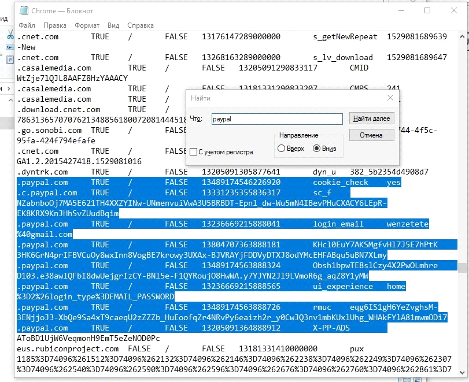Open the Правка menu
This screenshot has height=382, width=469.
[55, 25]
